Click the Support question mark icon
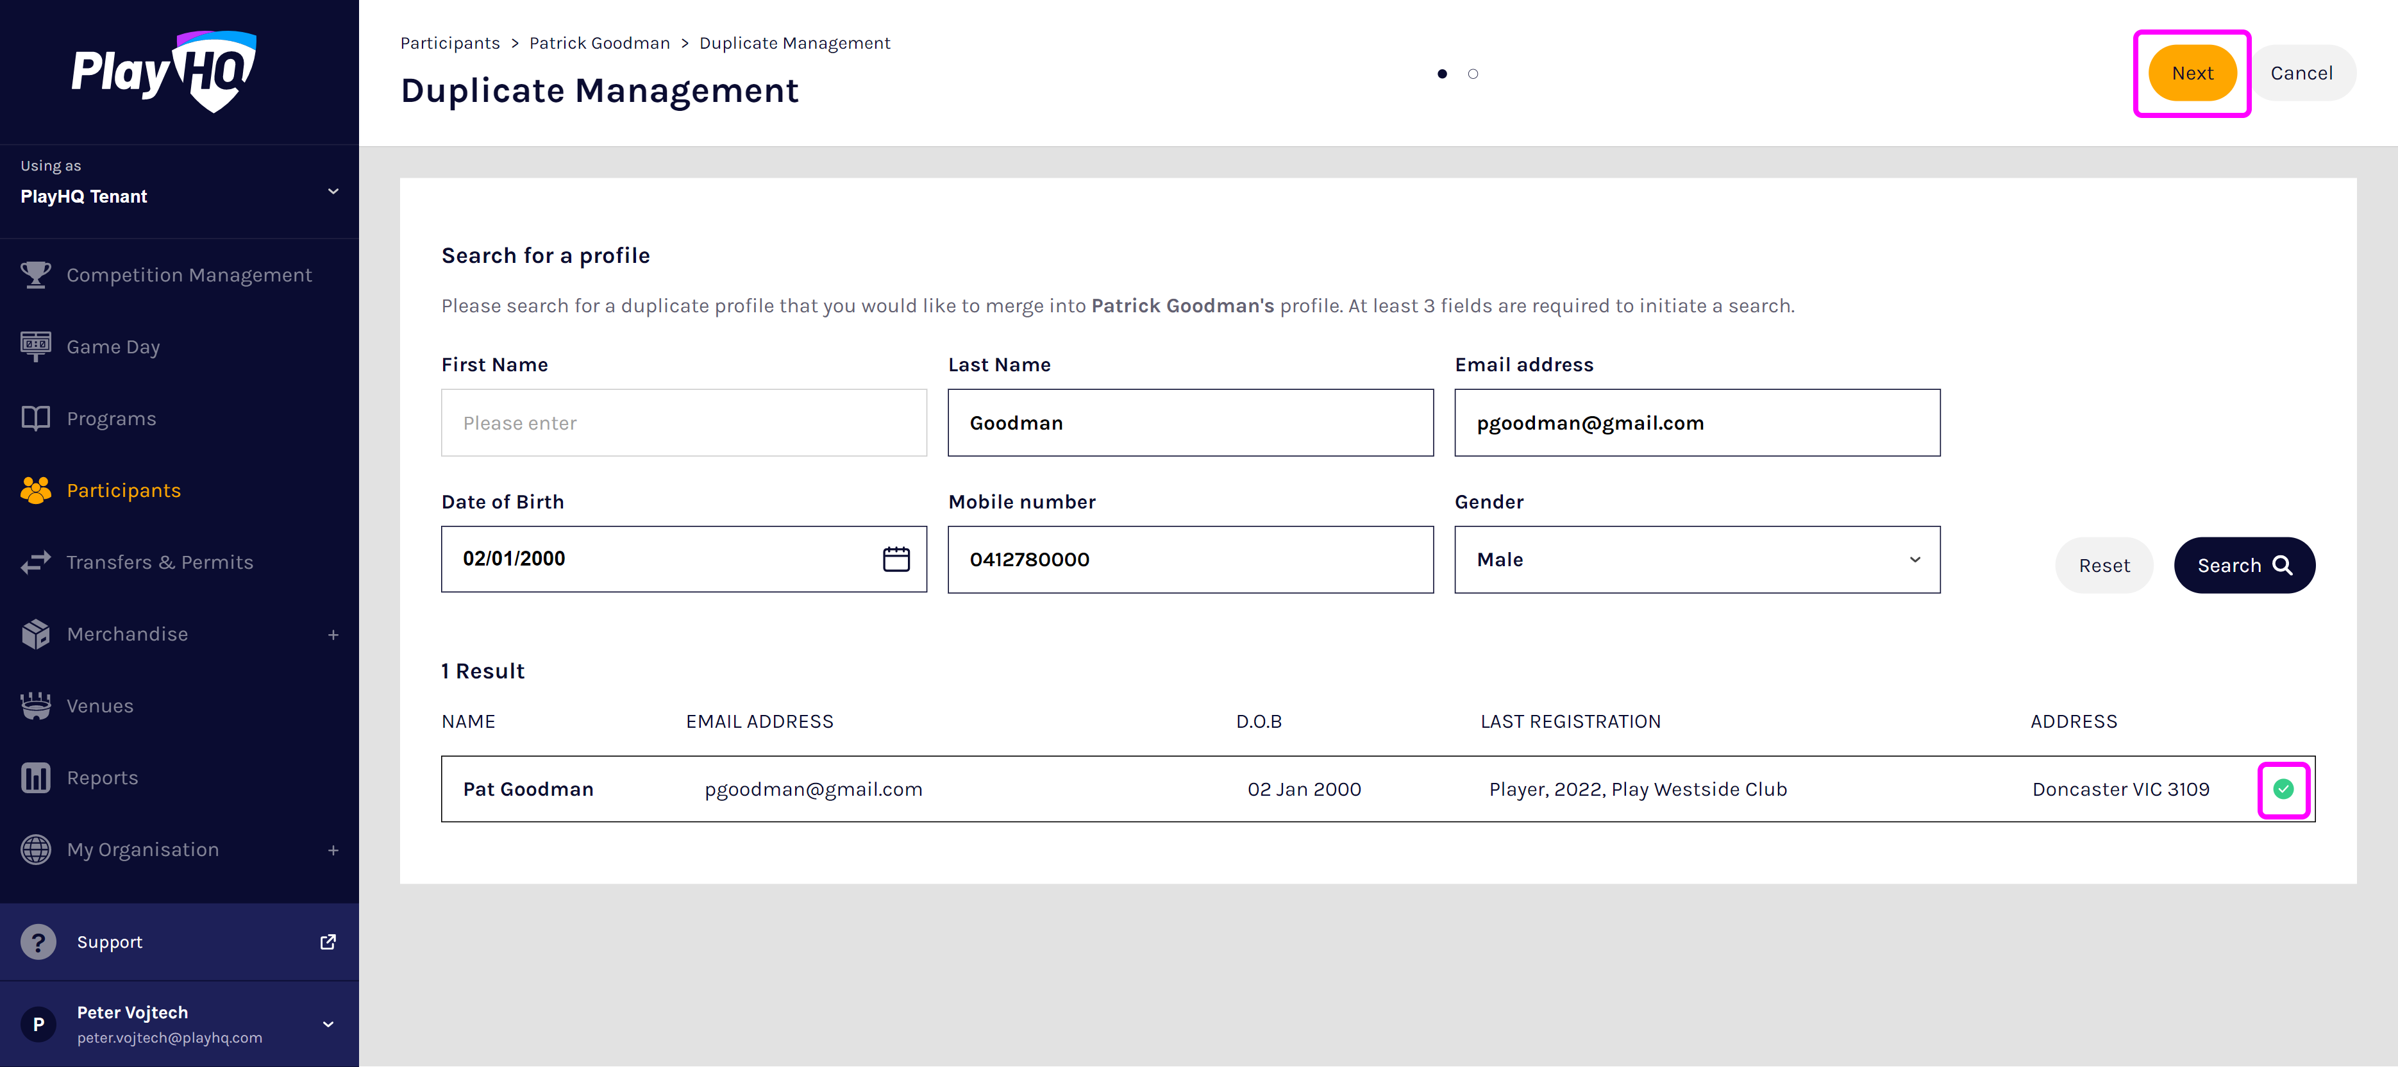2398x1067 pixels. point(38,942)
